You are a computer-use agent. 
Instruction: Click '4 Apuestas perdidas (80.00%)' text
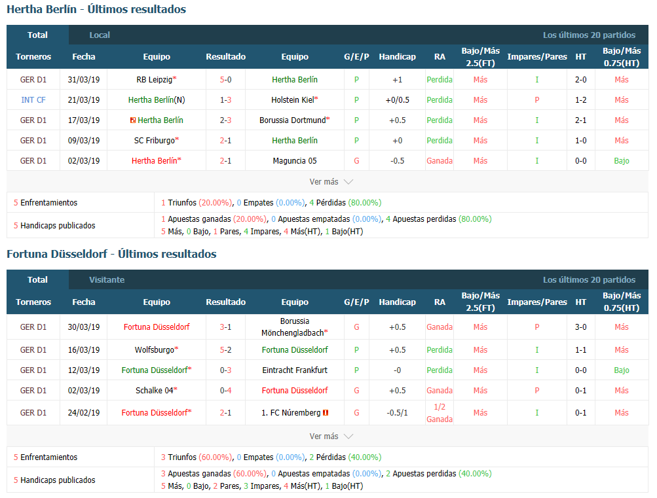[x=439, y=219]
